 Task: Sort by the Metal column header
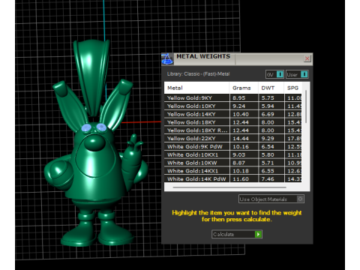tap(196, 88)
